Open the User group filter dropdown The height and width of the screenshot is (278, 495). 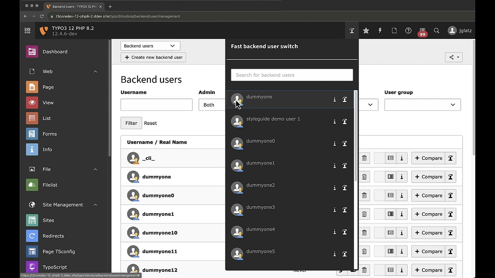click(422, 105)
